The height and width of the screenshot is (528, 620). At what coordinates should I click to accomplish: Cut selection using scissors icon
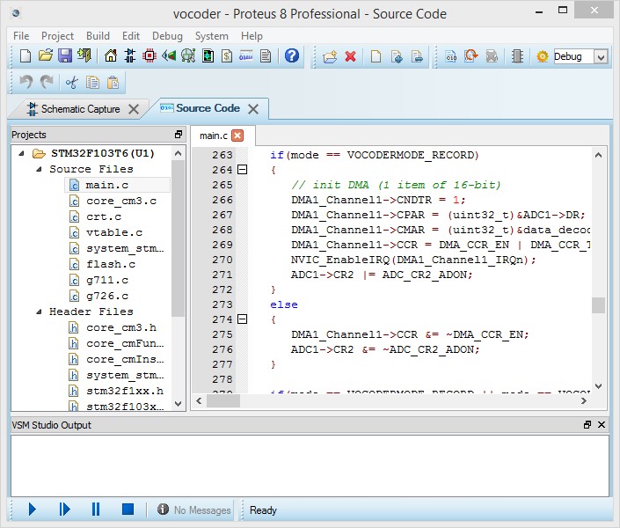click(x=71, y=83)
